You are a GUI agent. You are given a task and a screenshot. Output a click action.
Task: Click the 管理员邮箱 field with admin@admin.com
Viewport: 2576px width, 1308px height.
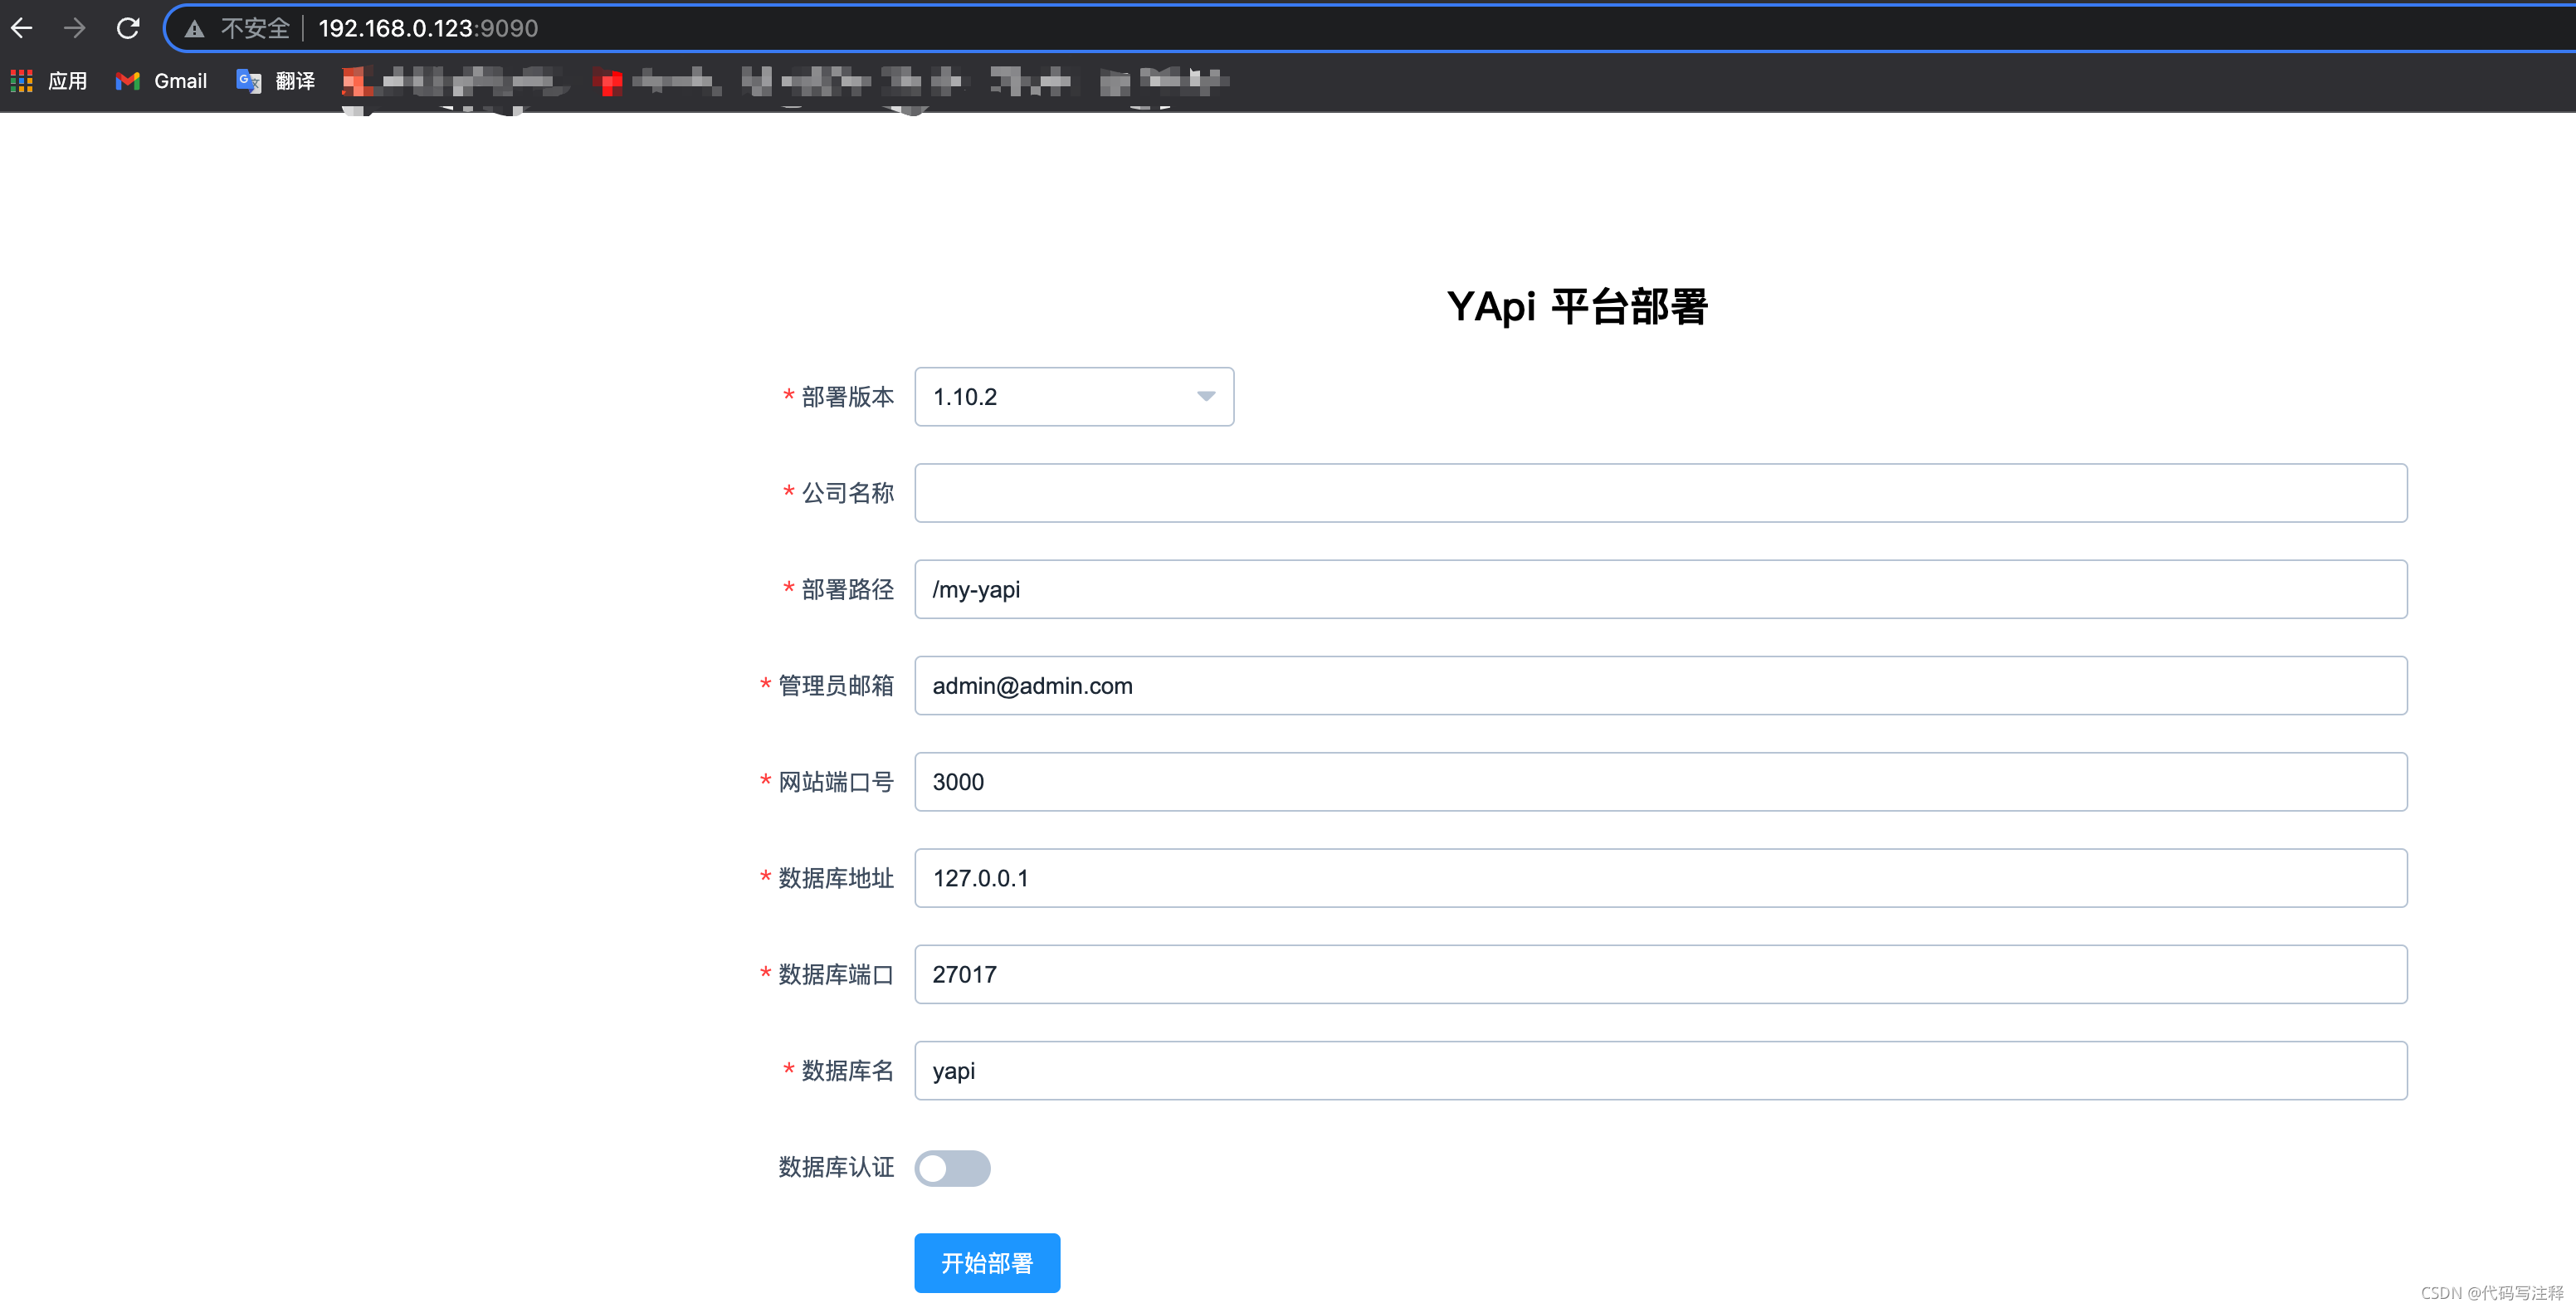coord(1660,686)
